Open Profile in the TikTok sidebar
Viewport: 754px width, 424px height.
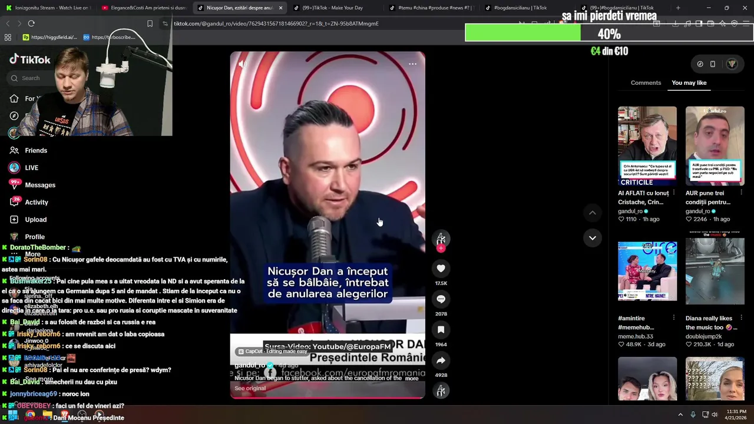click(27, 237)
